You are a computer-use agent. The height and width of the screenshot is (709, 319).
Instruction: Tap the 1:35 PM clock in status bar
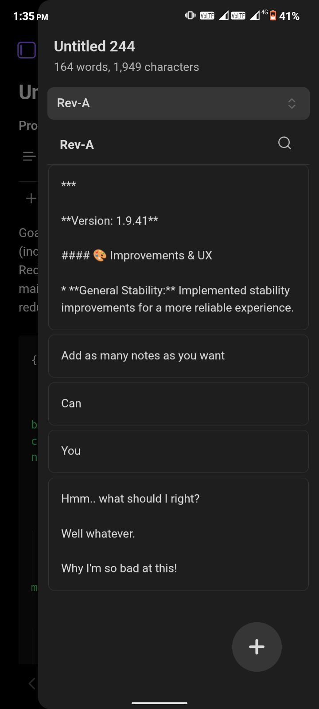click(x=30, y=16)
